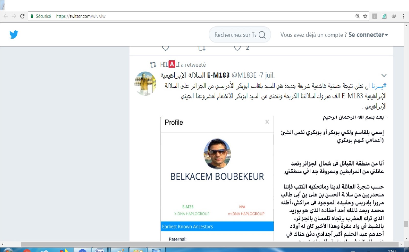This screenshot has height=252, width=409.
Task: Open the Profile screenshot image in tweet
Action: (x=217, y=179)
